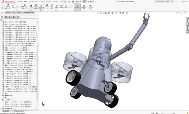Viewport: 189px width, 114px height.
Task: Open the ConfigurationManager panel icon
Action: (x=10, y=17)
